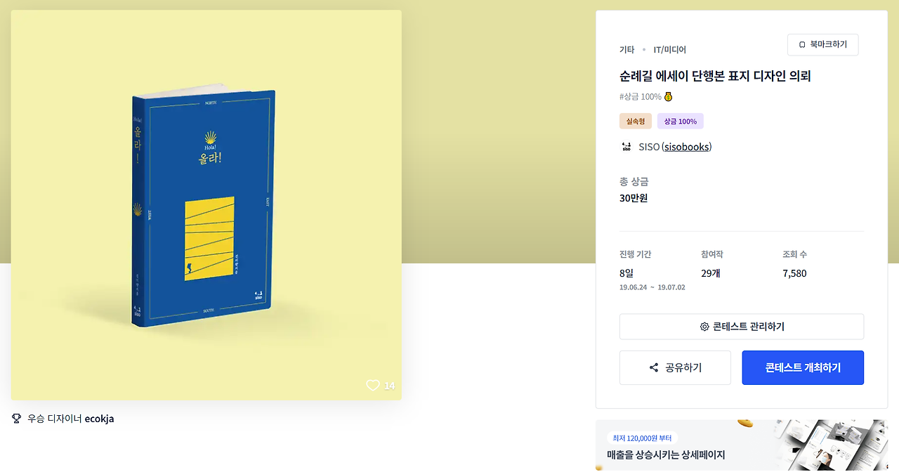Open the sisobooks profile link
899x472 pixels.
pos(687,147)
